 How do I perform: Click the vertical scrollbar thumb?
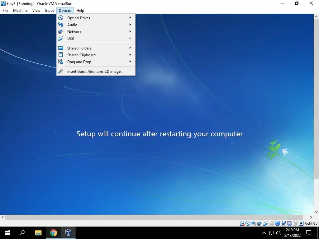coord(317,99)
